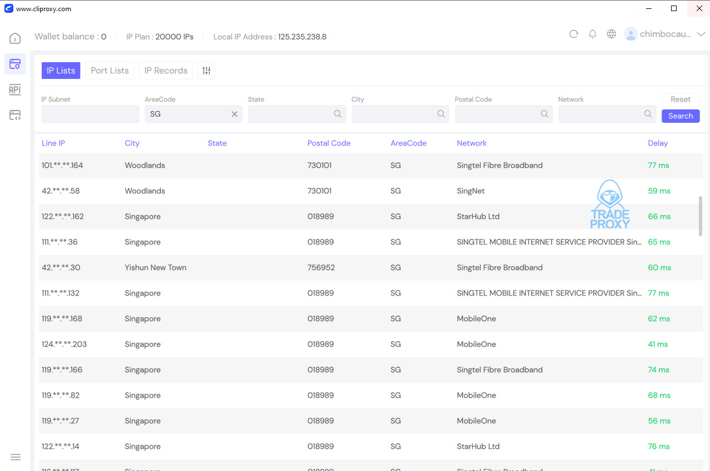Open language globe icon
The height and width of the screenshot is (471, 710).
point(612,34)
